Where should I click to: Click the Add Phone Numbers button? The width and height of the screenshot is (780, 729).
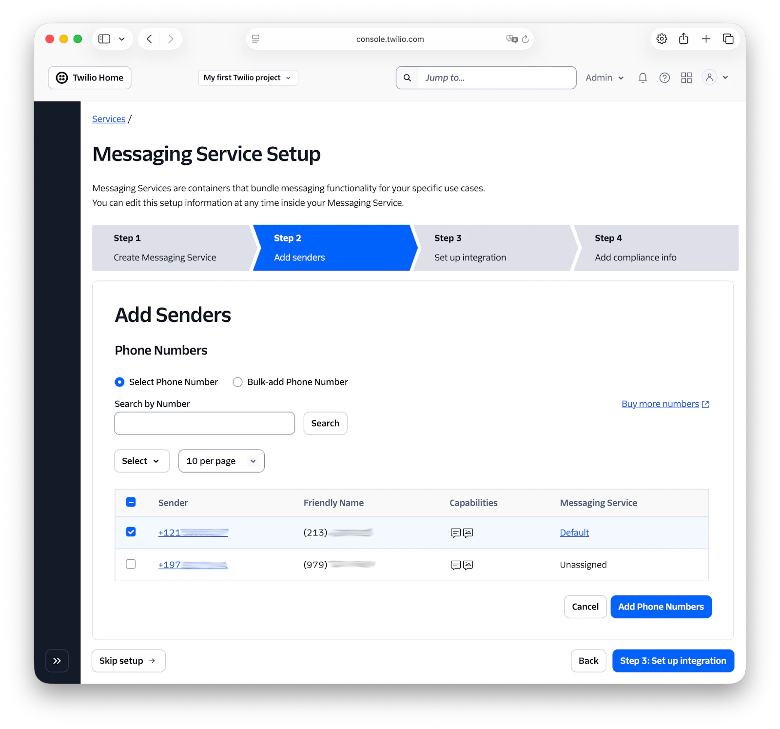point(661,607)
